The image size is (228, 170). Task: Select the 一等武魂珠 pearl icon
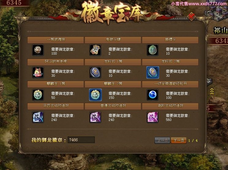tap(38, 50)
